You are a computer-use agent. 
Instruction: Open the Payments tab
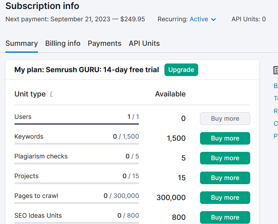pyautogui.click(x=104, y=43)
